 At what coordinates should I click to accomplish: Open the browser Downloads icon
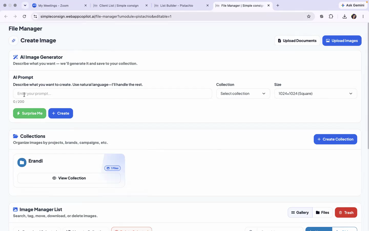click(345, 16)
